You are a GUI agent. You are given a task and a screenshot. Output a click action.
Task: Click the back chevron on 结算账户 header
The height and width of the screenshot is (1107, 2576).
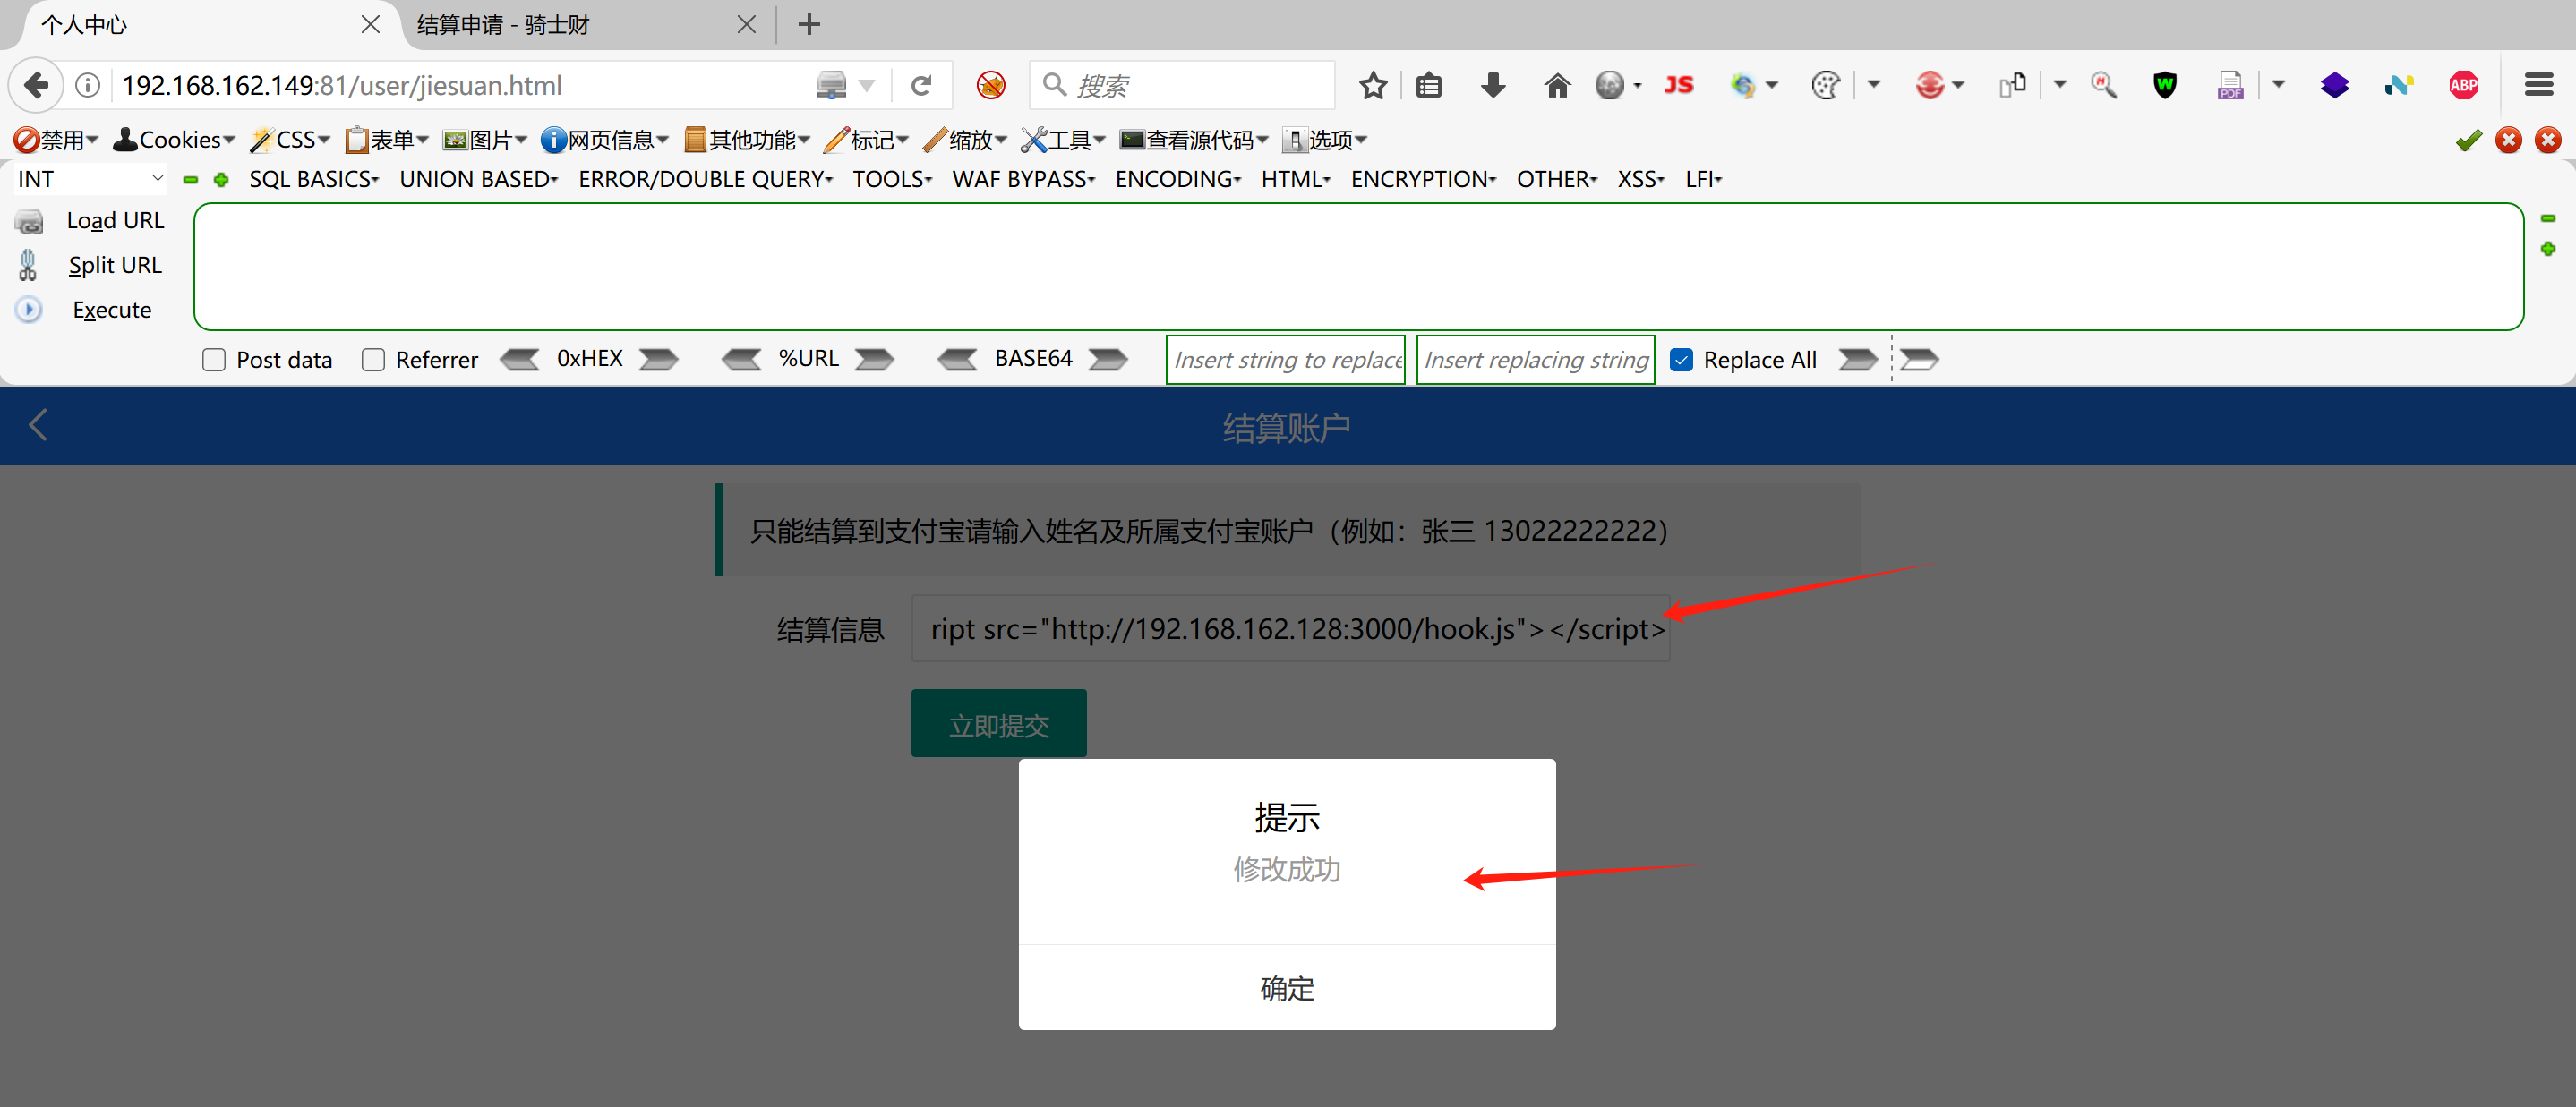coord(38,426)
